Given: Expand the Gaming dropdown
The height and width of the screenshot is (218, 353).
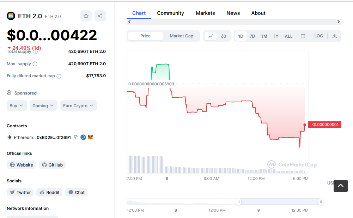Looking at the screenshot, I should pos(43,105).
